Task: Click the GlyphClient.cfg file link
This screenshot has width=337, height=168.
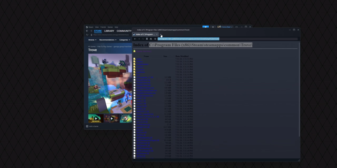Action: coord(143,80)
